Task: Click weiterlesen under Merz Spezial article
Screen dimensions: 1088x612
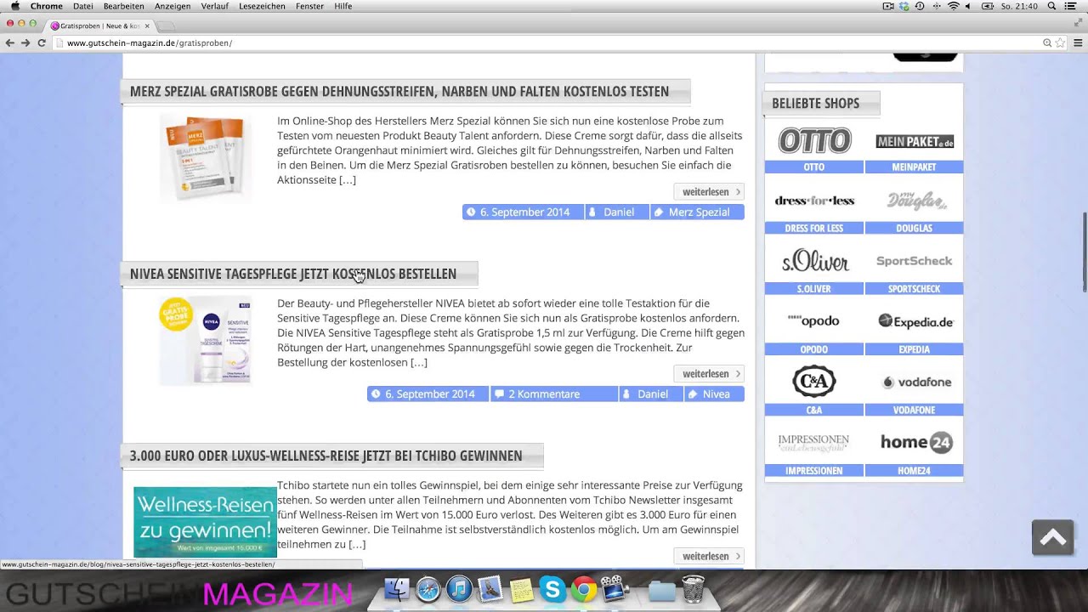Action: click(x=708, y=192)
